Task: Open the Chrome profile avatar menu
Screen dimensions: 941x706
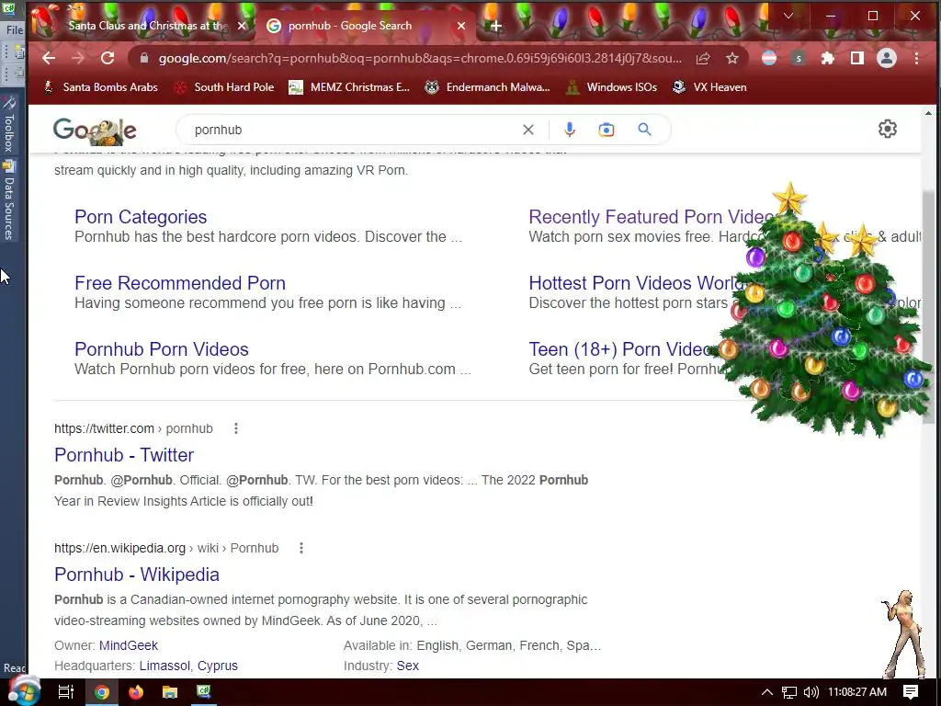Action: 887,58
